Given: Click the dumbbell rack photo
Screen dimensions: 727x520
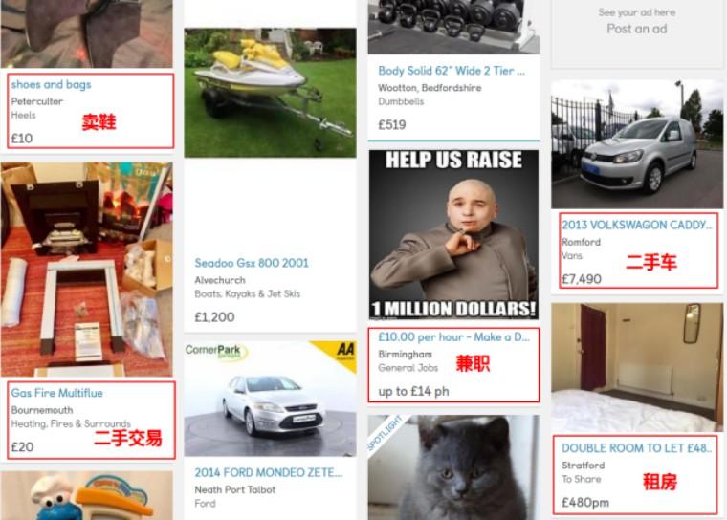Looking at the screenshot, I should pyautogui.click(x=454, y=27).
